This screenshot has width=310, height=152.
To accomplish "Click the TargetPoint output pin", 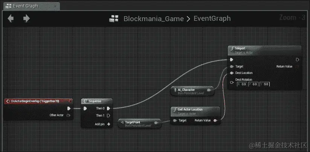I will (x=156, y=123).
